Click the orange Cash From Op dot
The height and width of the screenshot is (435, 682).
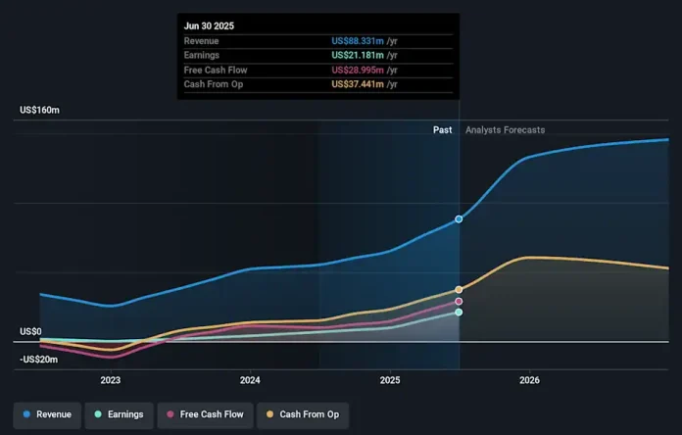click(x=273, y=414)
